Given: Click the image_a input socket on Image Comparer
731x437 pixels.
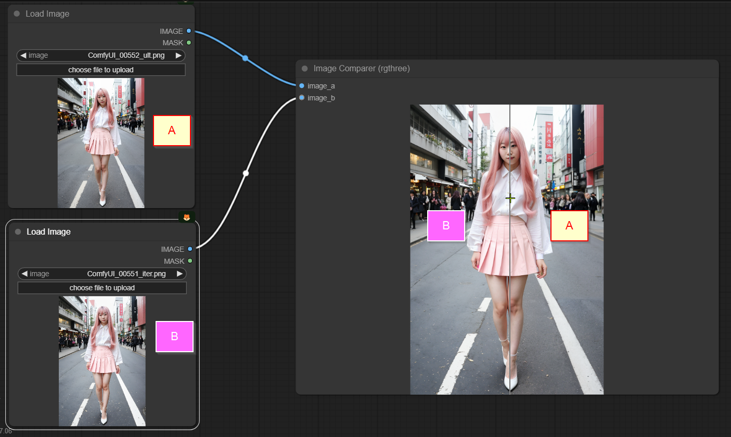Looking at the screenshot, I should click(x=301, y=86).
